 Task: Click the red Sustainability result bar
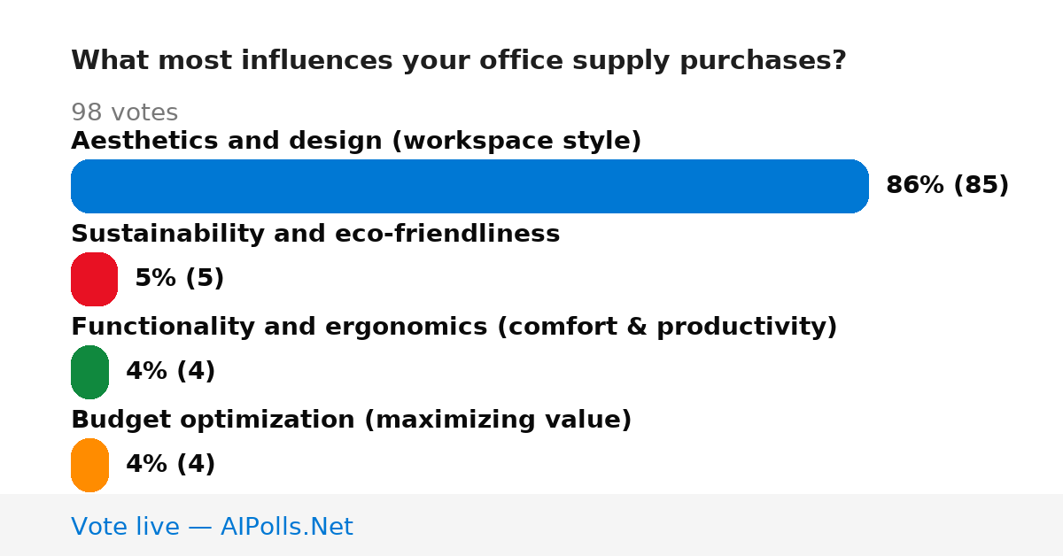[94, 279]
